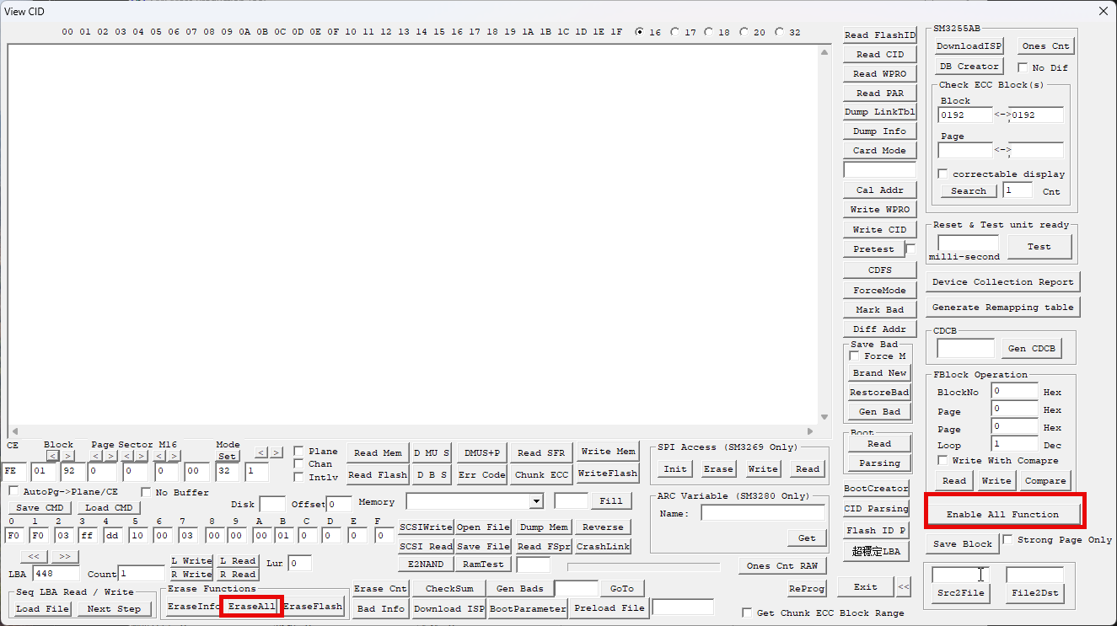Check the Strong Page Only option
The height and width of the screenshot is (626, 1117).
coord(1007,540)
